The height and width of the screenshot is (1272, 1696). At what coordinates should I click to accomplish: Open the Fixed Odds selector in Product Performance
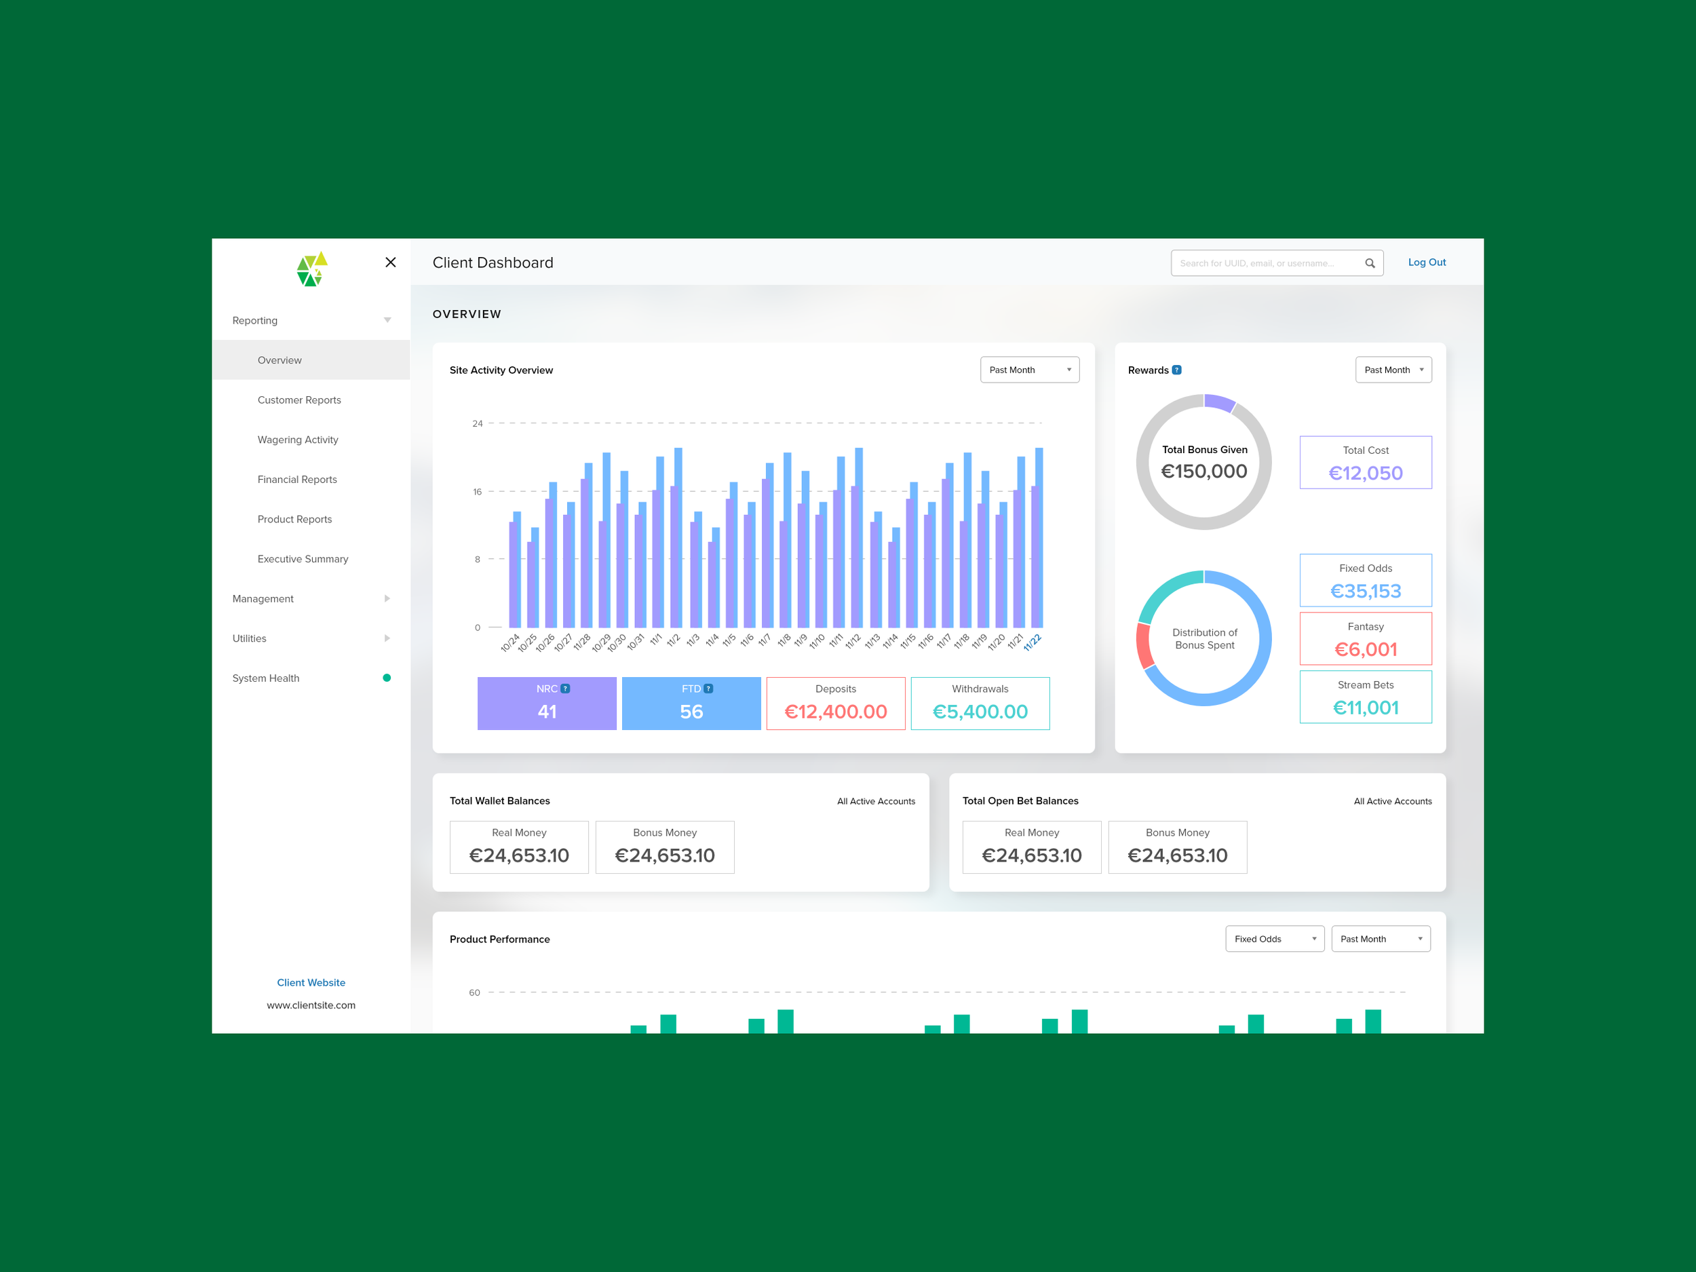coord(1274,938)
